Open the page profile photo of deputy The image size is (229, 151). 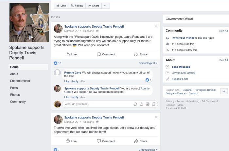point(29,22)
